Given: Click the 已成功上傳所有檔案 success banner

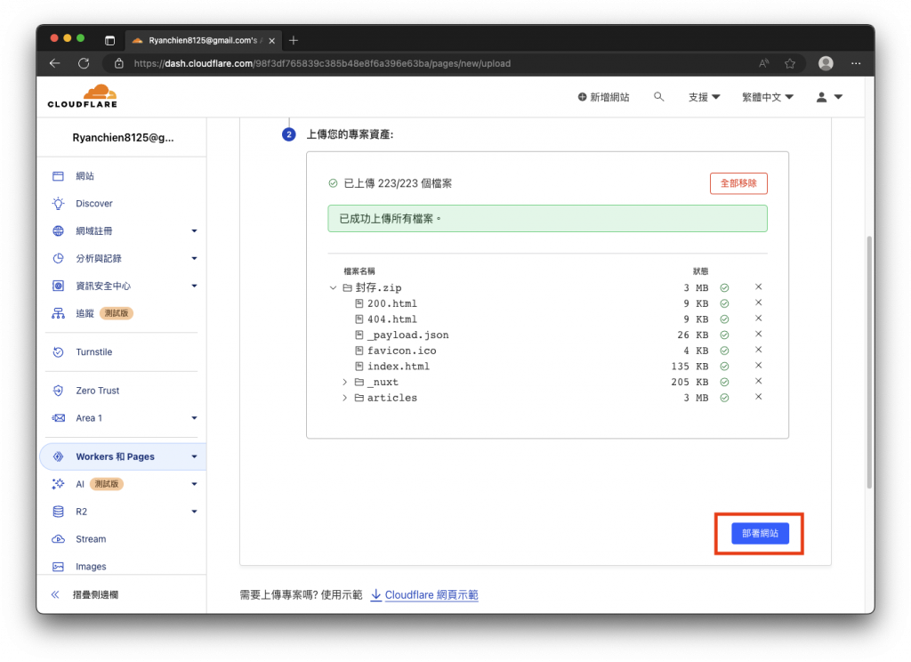Looking at the screenshot, I should point(547,219).
